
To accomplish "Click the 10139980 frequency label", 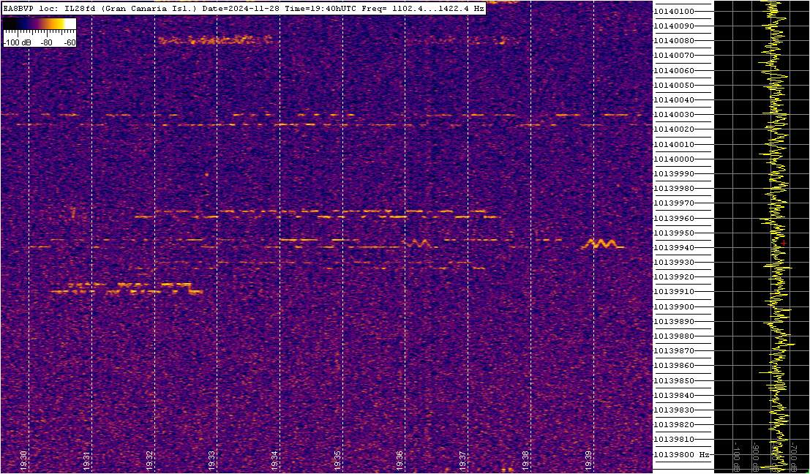I will pos(674,189).
